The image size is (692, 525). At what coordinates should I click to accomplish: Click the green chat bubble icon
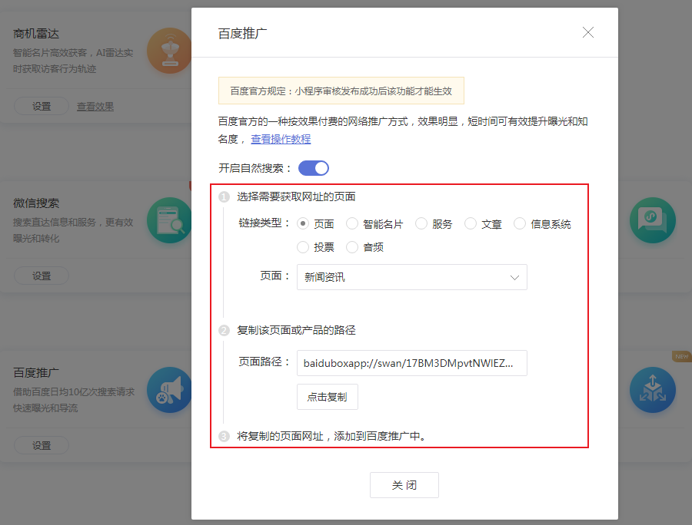point(653,220)
